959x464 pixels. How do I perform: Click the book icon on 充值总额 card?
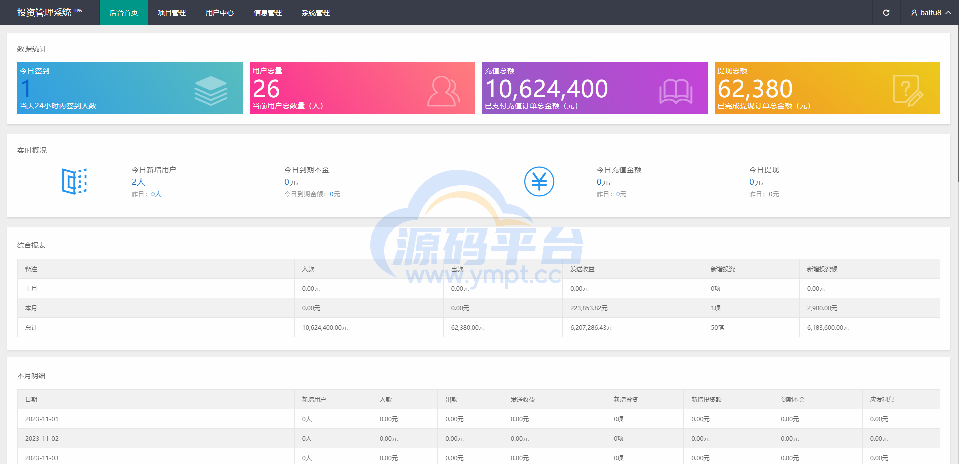pyautogui.click(x=675, y=92)
